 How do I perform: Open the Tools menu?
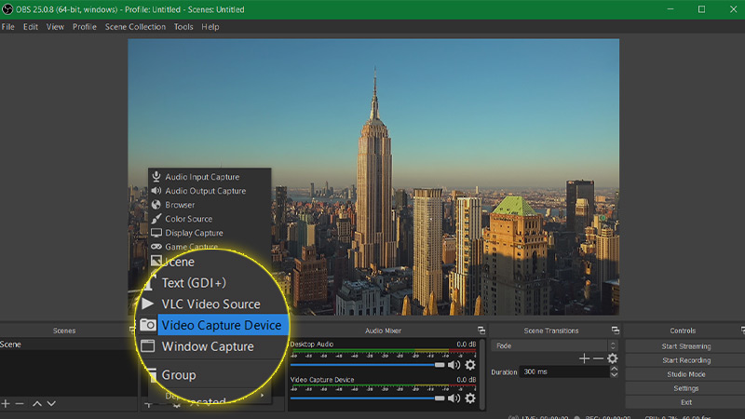pyautogui.click(x=183, y=27)
